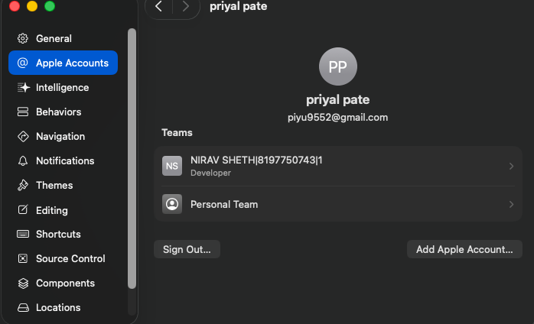Open the Locations drive icon

[x=23, y=308]
